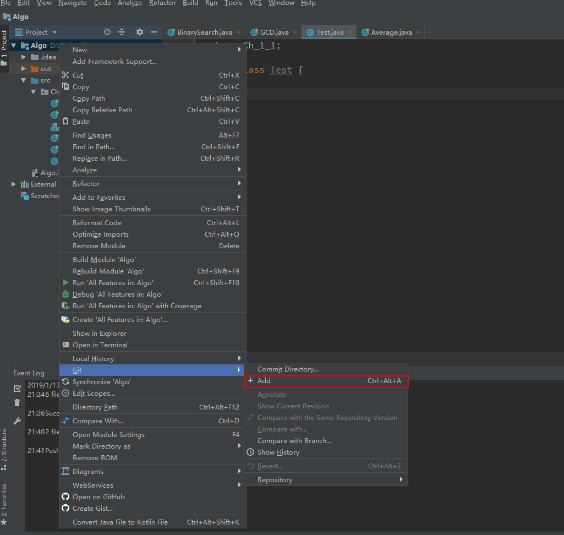Select the out folder in project tree
564x535 pixels.
pos(46,69)
